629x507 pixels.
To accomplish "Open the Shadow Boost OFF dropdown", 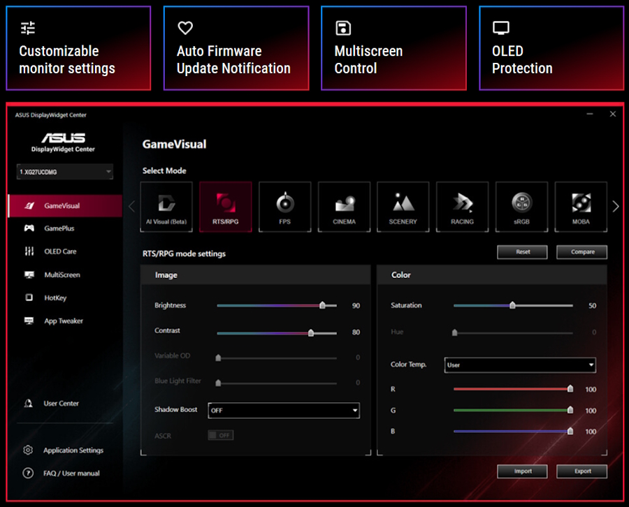I will click(284, 411).
